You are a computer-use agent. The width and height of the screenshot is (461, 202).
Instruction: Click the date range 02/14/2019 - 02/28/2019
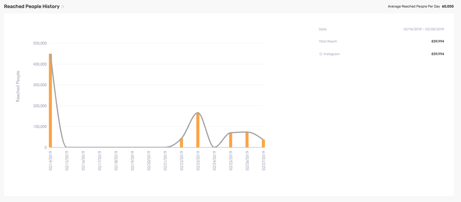click(424, 29)
